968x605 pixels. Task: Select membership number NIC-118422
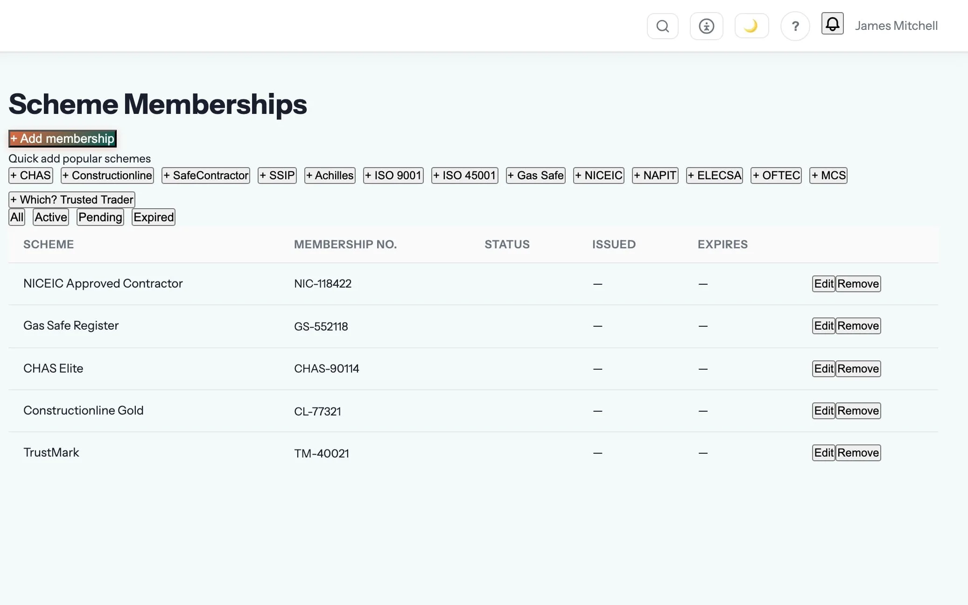tap(323, 284)
